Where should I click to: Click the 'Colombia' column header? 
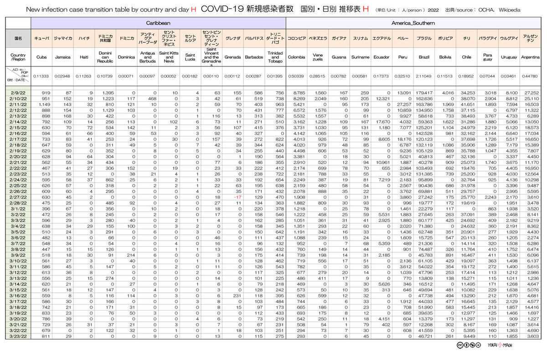tap(296, 57)
